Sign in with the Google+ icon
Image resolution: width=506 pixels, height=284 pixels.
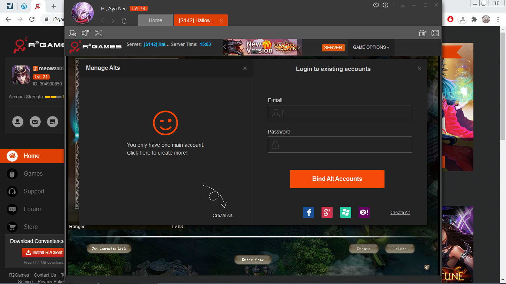pyautogui.click(x=327, y=212)
